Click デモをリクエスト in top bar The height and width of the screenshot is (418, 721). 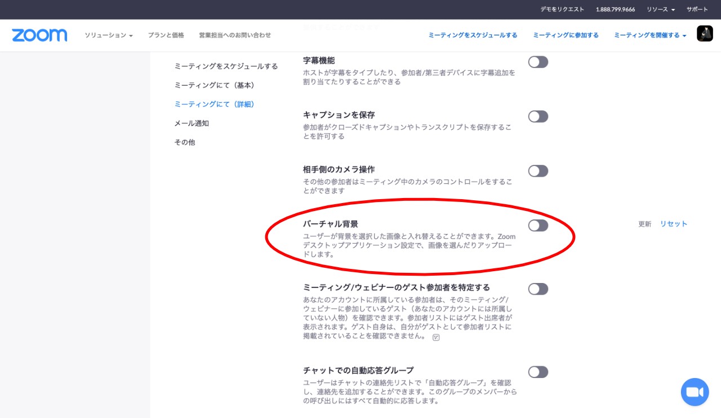point(562,10)
